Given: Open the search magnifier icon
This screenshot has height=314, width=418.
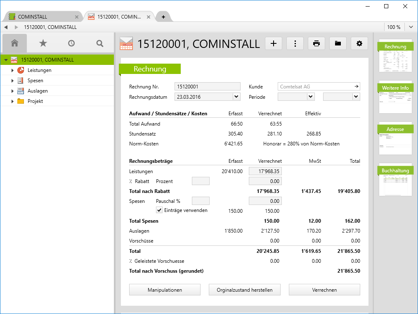Looking at the screenshot, I should [99, 43].
